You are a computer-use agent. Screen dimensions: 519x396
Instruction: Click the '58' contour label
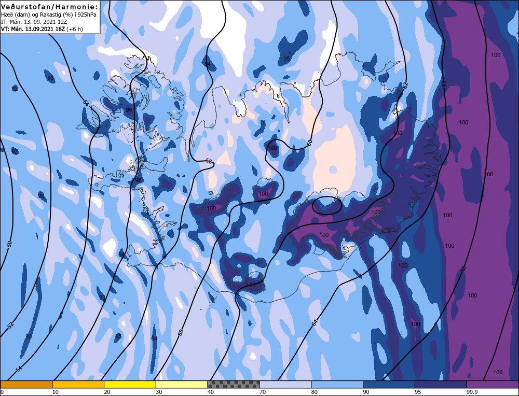click(209, 161)
